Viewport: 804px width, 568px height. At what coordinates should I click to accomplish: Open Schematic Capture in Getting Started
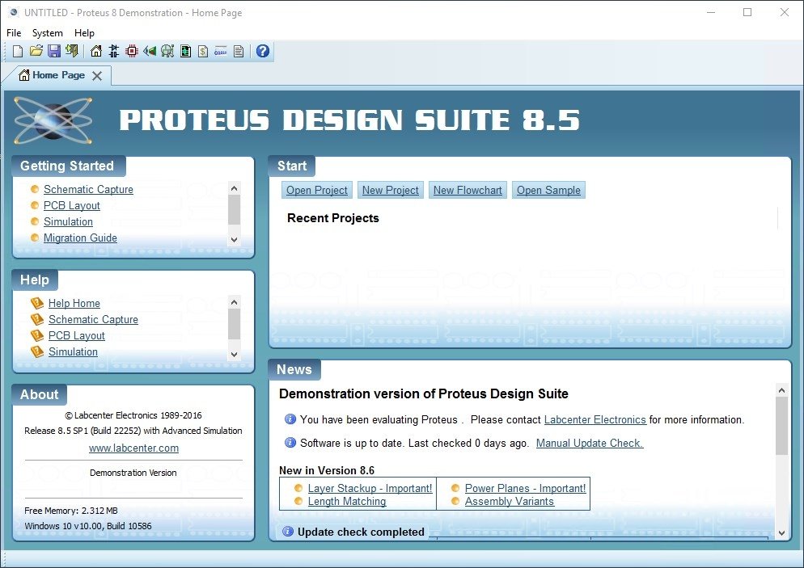tap(88, 190)
